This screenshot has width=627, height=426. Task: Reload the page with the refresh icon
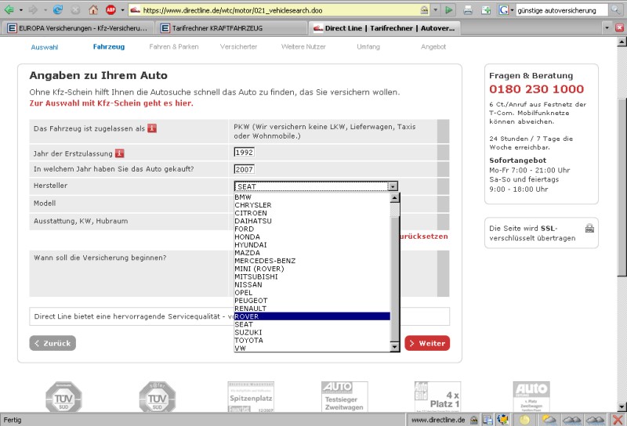click(x=58, y=10)
